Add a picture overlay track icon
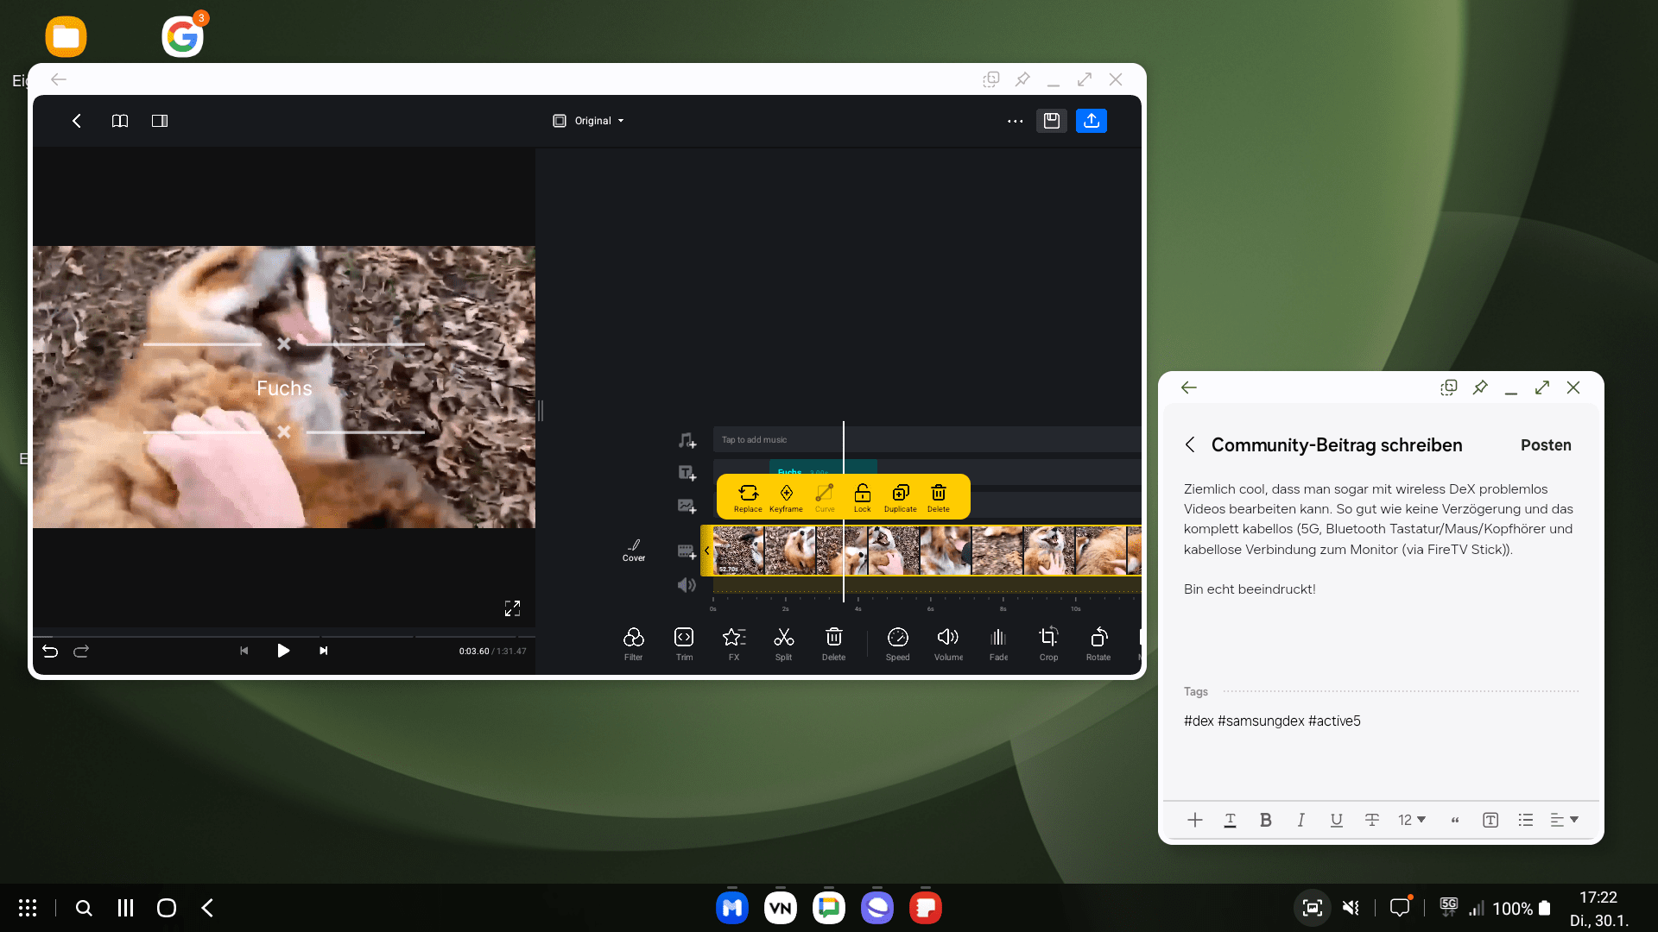Screen dimensions: 1658x932 pyautogui.click(x=687, y=507)
